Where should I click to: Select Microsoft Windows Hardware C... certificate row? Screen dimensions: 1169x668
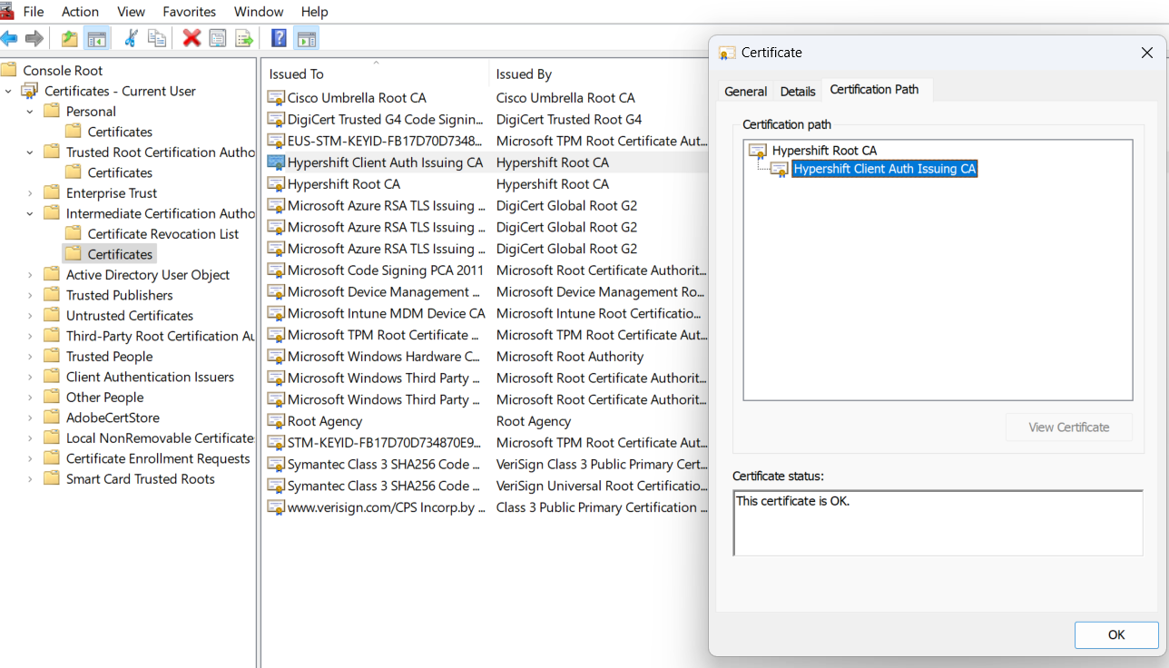[486, 357]
